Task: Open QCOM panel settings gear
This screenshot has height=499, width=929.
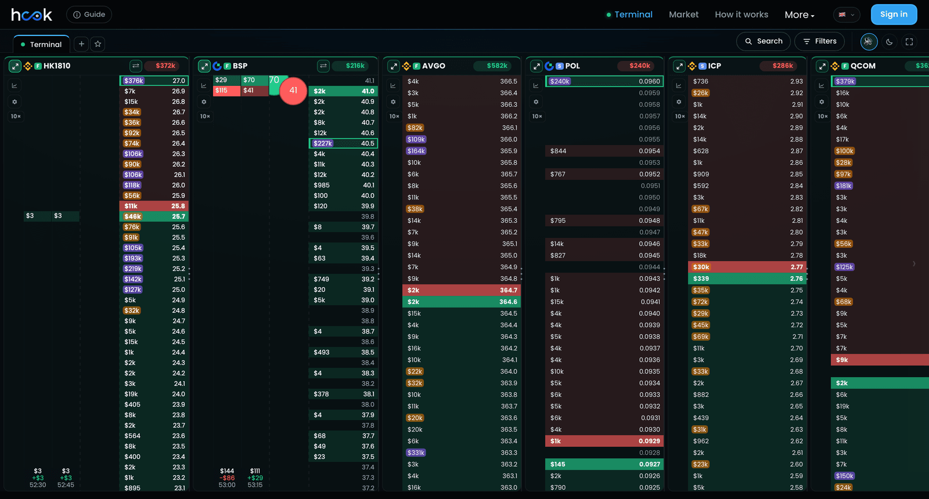Action: click(x=822, y=102)
